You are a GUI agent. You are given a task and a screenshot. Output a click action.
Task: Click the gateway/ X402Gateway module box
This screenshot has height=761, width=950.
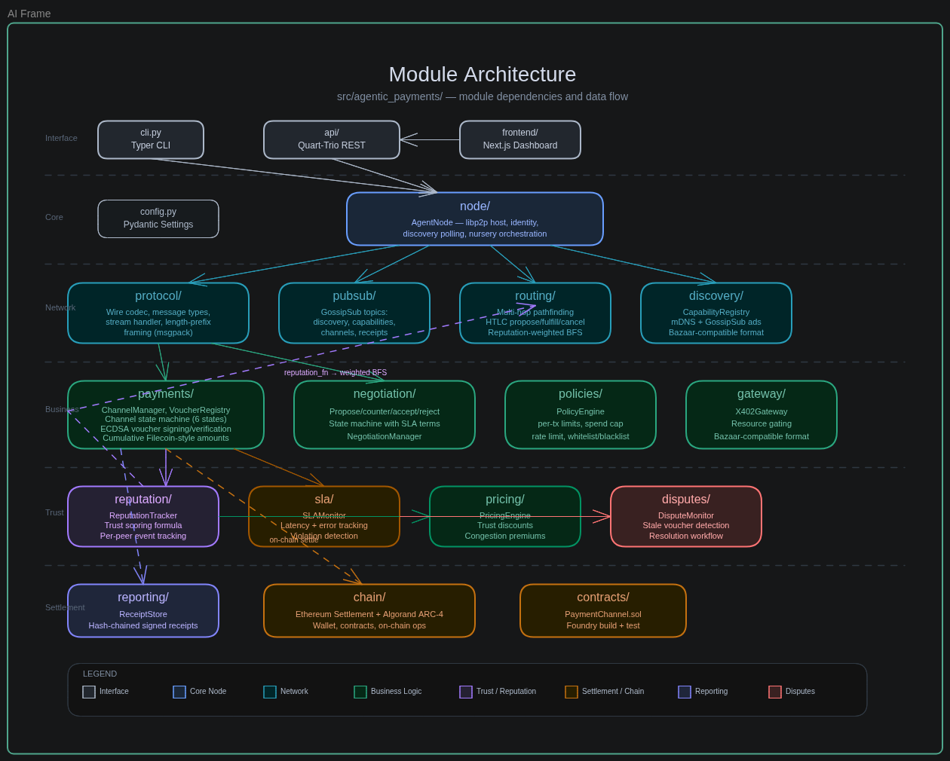761,414
